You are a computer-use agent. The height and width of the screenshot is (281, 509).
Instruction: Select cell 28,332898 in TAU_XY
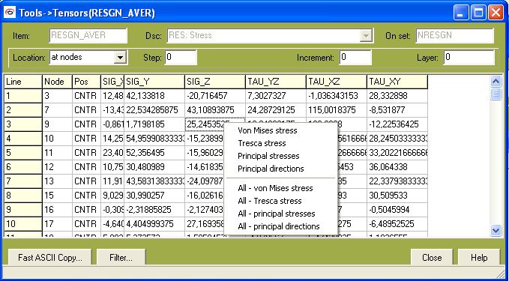pos(397,96)
